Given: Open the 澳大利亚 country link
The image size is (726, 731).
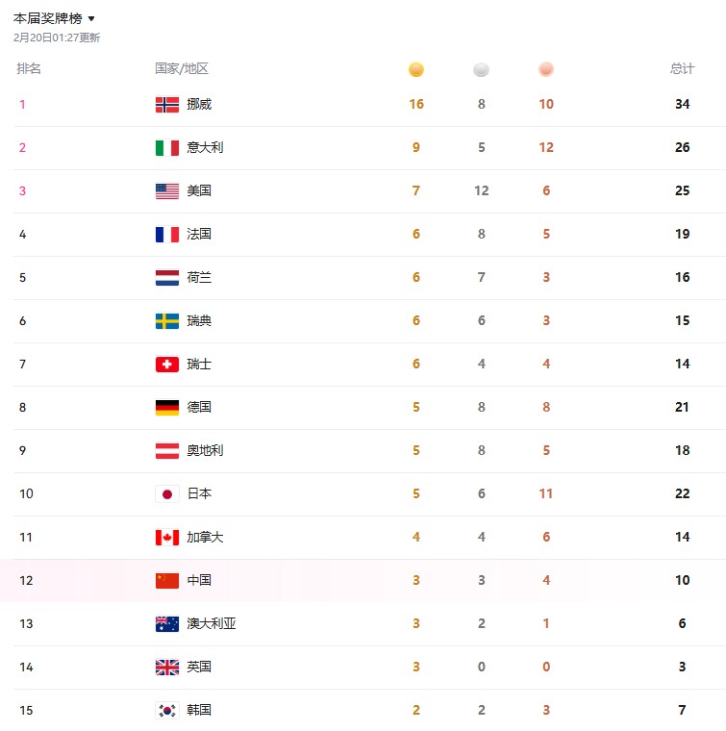Looking at the screenshot, I should [212, 624].
